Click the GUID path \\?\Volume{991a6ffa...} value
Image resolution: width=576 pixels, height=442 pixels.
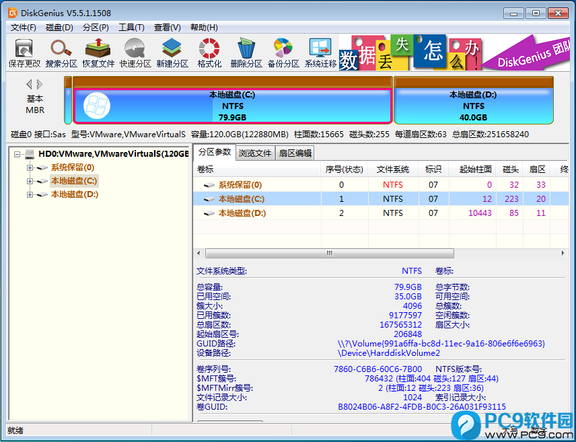pyautogui.click(x=441, y=344)
